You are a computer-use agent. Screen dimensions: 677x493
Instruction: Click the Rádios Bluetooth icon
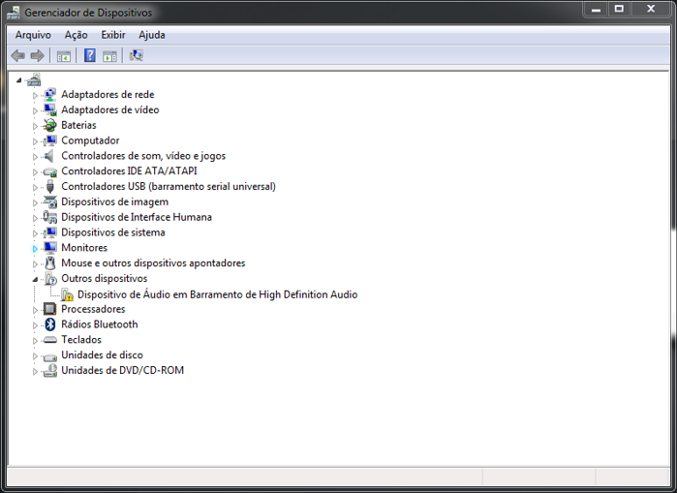pos(50,324)
